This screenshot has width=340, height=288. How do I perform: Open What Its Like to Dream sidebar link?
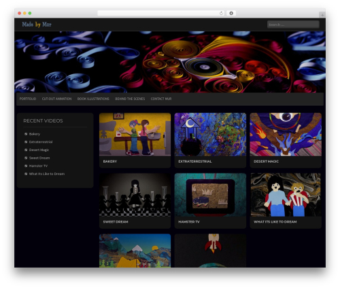pos(47,174)
